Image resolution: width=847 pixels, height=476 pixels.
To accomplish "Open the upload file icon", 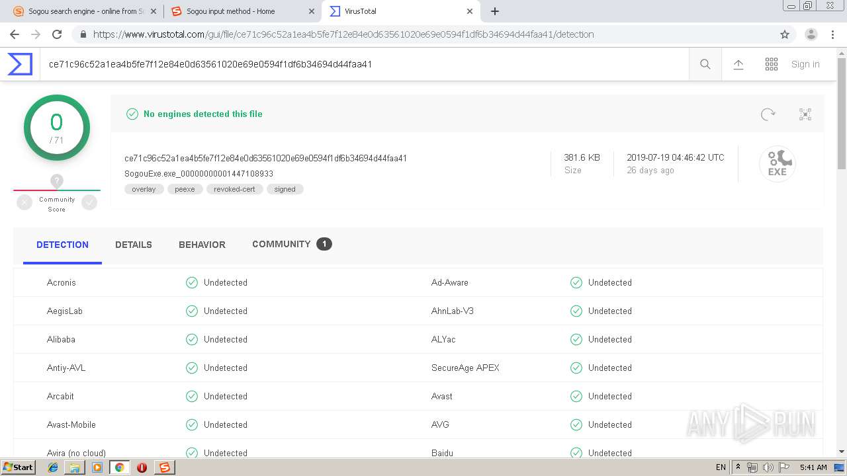I will click(x=738, y=64).
